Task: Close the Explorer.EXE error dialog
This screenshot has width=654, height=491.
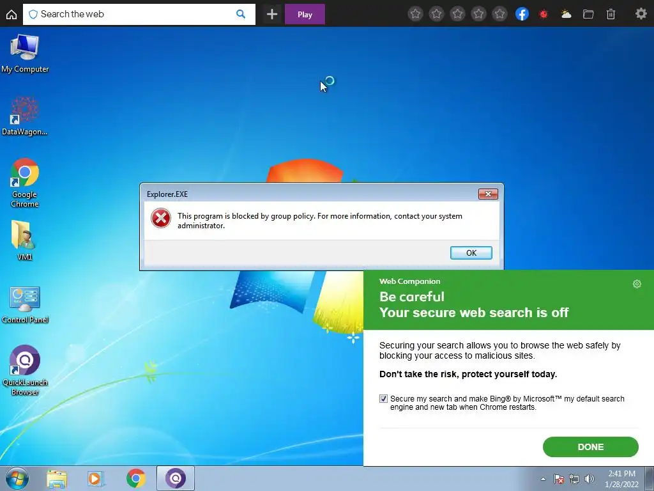Action: [488, 194]
